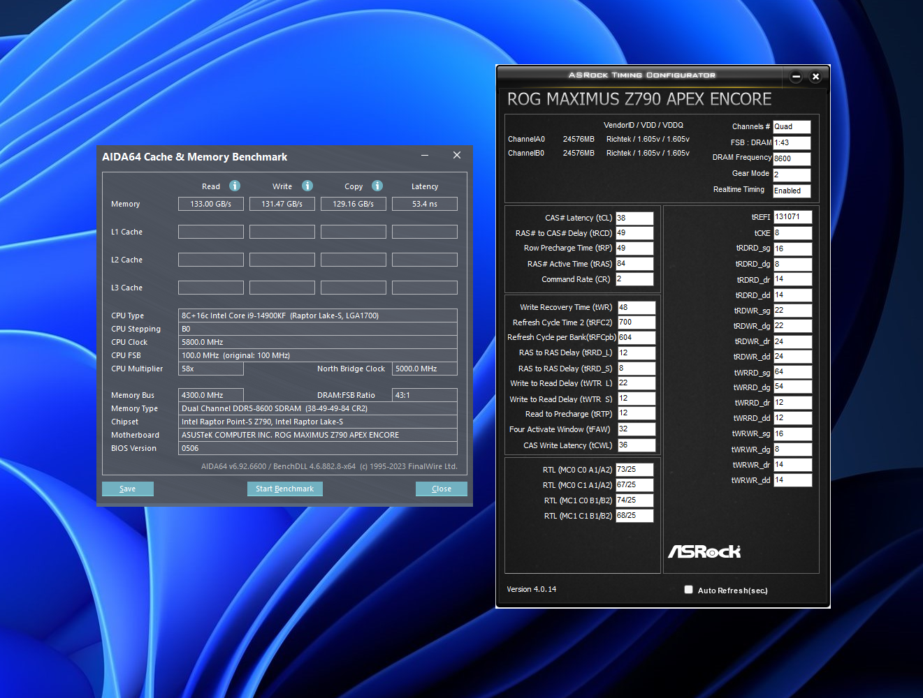Click ChannelA0 memory module row

(x=599, y=139)
